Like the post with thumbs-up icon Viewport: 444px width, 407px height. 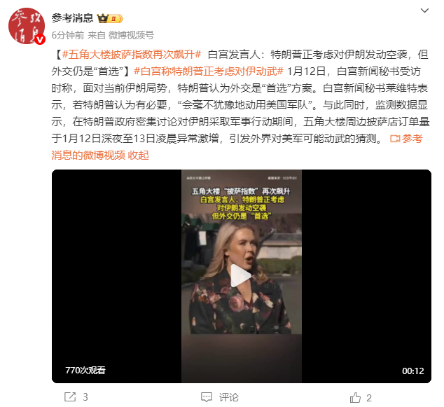click(355, 397)
